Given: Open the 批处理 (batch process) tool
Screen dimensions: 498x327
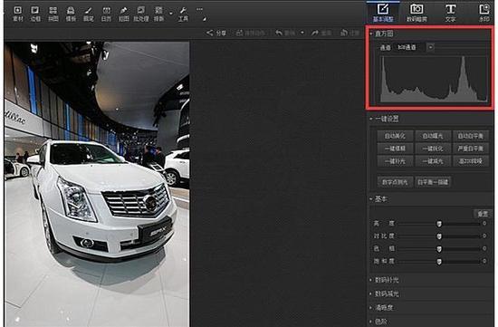Looking at the screenshot, I should (x=141, y=14).
